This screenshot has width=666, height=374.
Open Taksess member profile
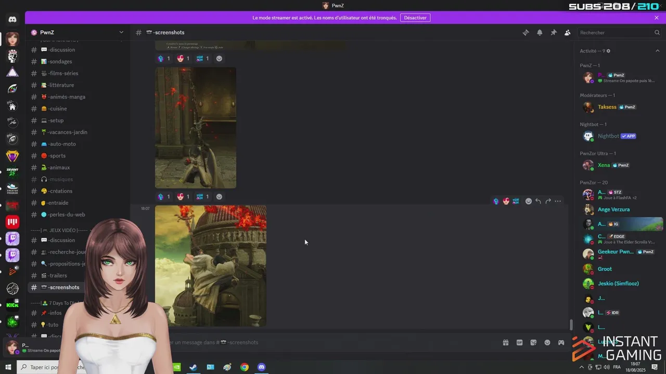(x=619, y=107)
